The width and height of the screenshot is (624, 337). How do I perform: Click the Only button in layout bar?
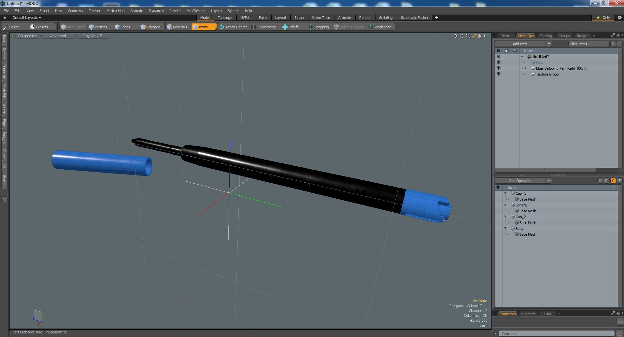click(x=603, y=18)
